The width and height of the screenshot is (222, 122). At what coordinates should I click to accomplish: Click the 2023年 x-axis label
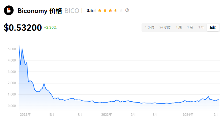click(107, 115)
